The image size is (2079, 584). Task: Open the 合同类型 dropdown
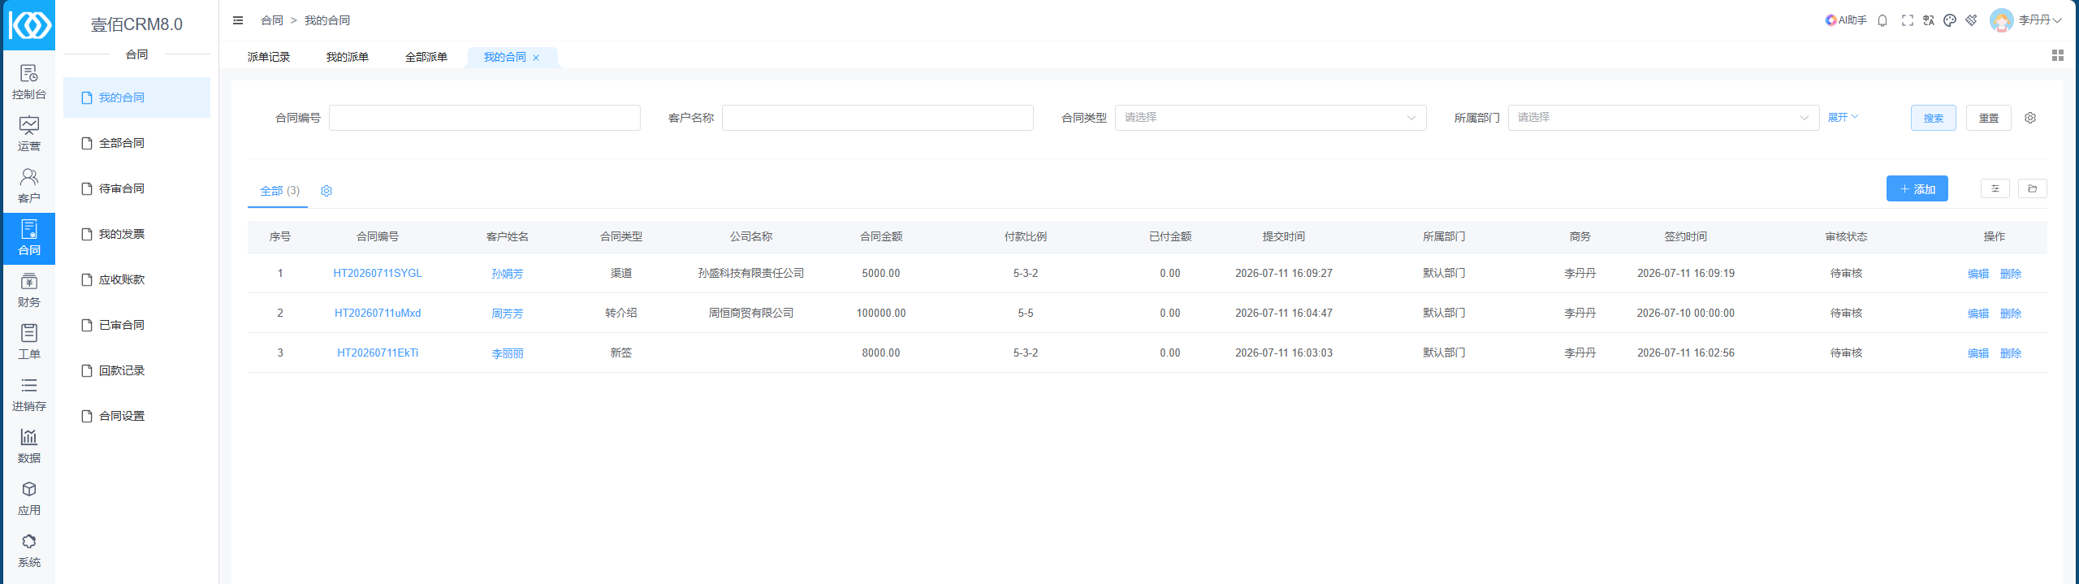pyautogui.click(x=1270, y=118)
